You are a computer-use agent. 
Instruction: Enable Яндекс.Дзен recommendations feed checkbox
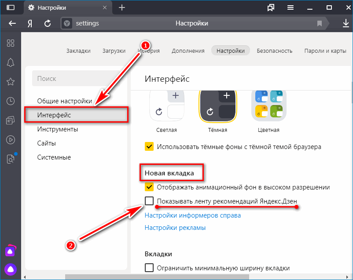149,201
